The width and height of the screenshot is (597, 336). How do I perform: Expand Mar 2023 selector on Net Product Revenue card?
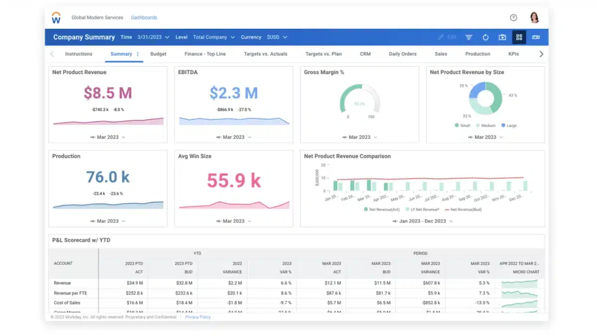tap(108, 137)
